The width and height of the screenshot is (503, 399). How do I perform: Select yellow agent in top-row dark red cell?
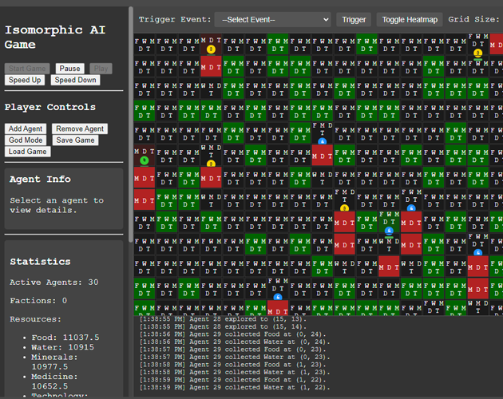(x=211, y=49)
